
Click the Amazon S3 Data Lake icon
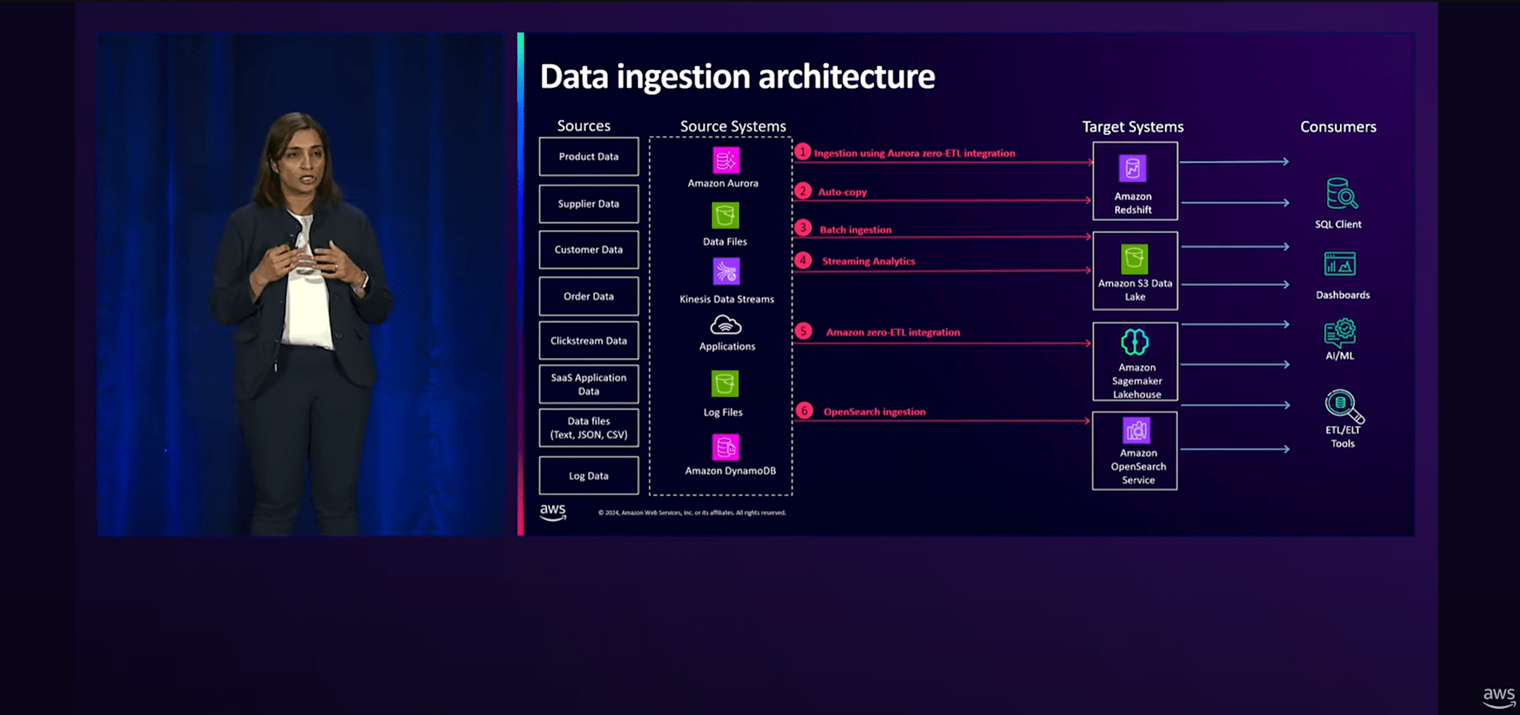point(1135,259)
